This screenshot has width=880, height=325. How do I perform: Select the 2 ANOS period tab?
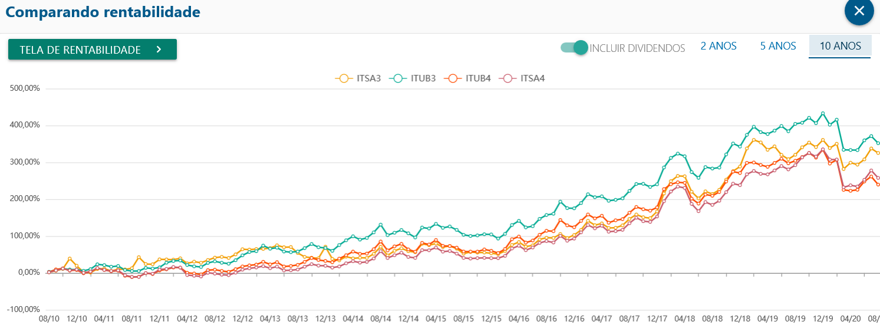718,46
